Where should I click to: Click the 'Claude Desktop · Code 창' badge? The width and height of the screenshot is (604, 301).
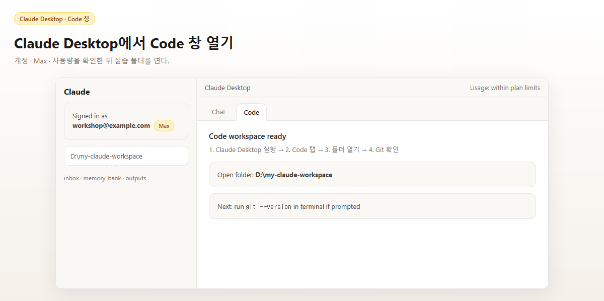pyautogui.click(x=54, y=19)
